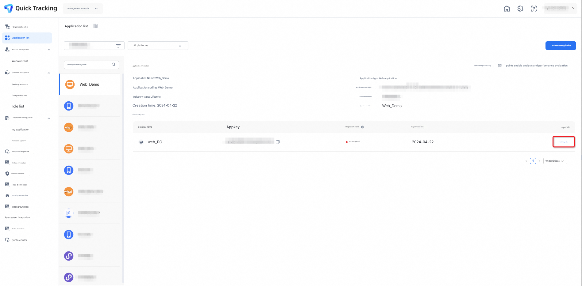Click Application type: Web application text
Viewport: 582px width, 286px height.
(x=378, y=78)
